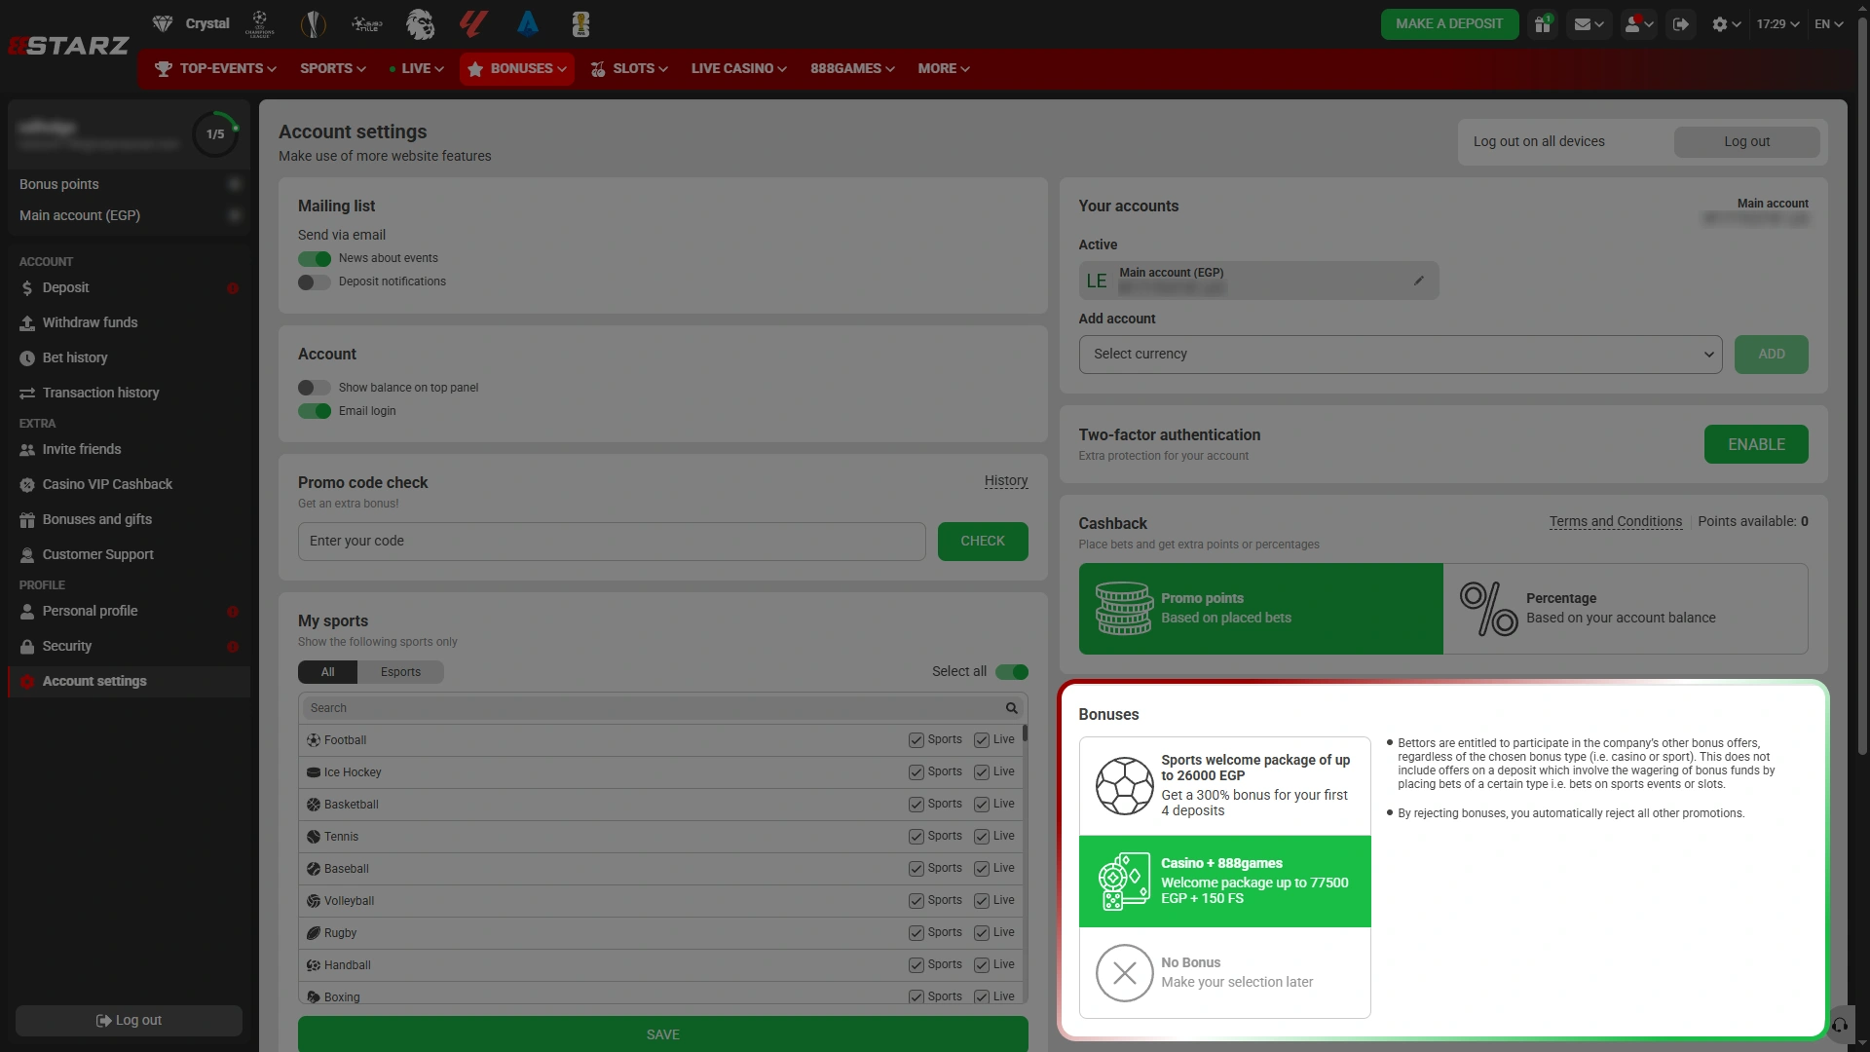Screen dimensions: 1870x1052
Task: Choose the Casino + 888games bonus
Action: (x=1224, y=882)
